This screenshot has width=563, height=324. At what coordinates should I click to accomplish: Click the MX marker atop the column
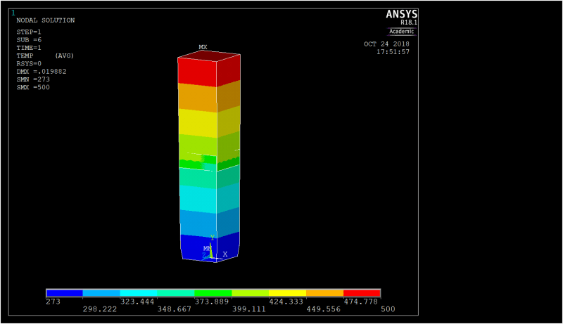coord(203,47)
